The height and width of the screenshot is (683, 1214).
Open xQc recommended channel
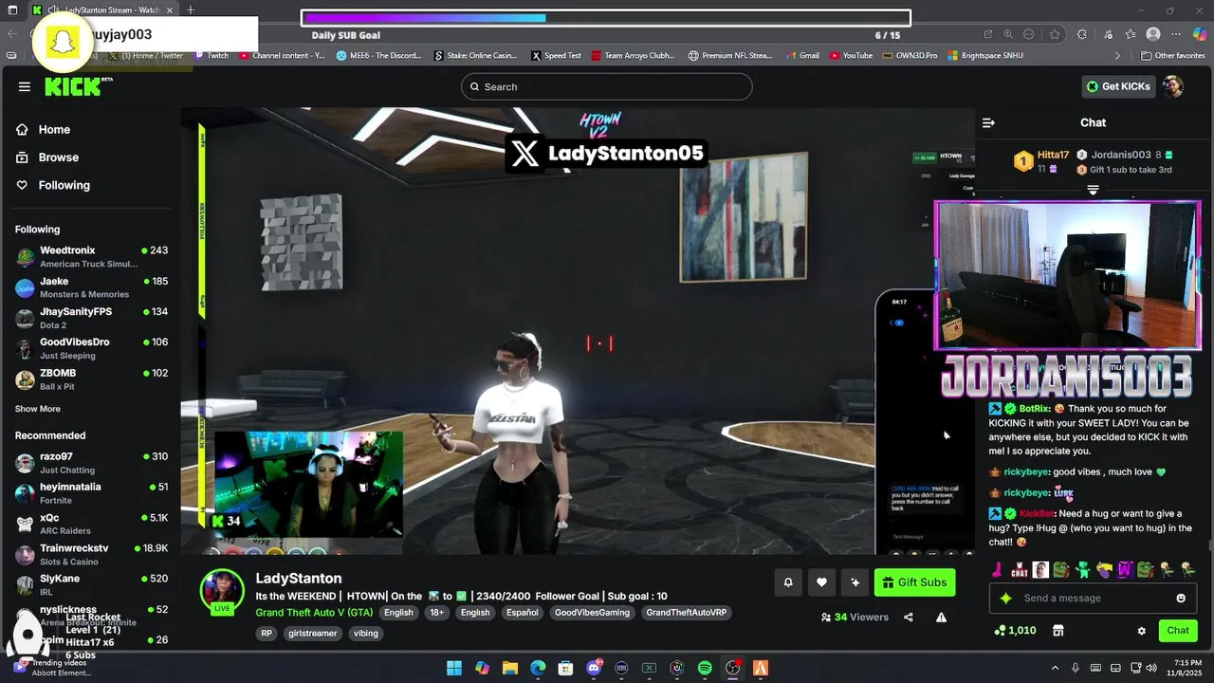pos(91,524)
